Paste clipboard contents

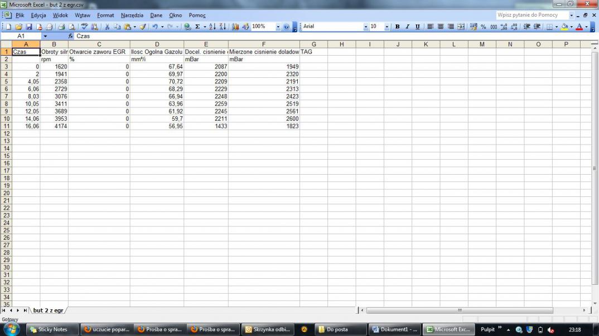[128, 27]
